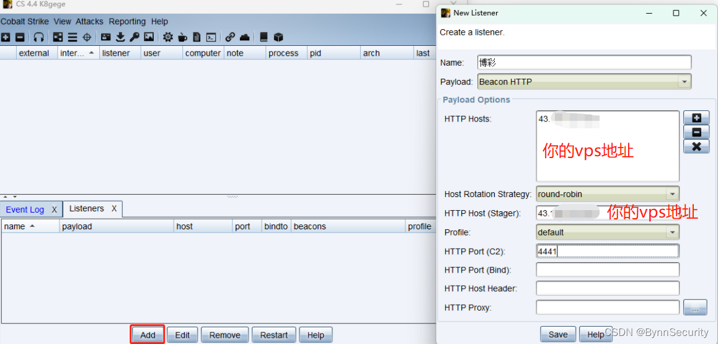Open the Reporting menu
718x344 pixels.
[127, 22]
